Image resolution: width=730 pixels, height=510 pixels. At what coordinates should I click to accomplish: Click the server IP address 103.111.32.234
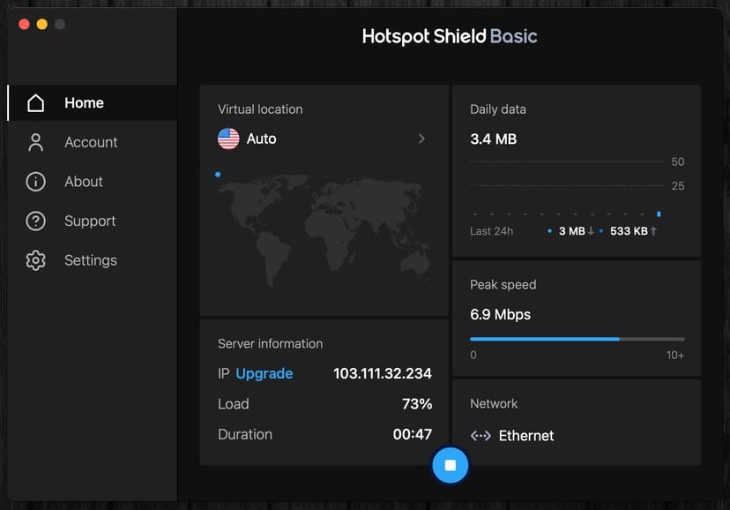[382, 373]
